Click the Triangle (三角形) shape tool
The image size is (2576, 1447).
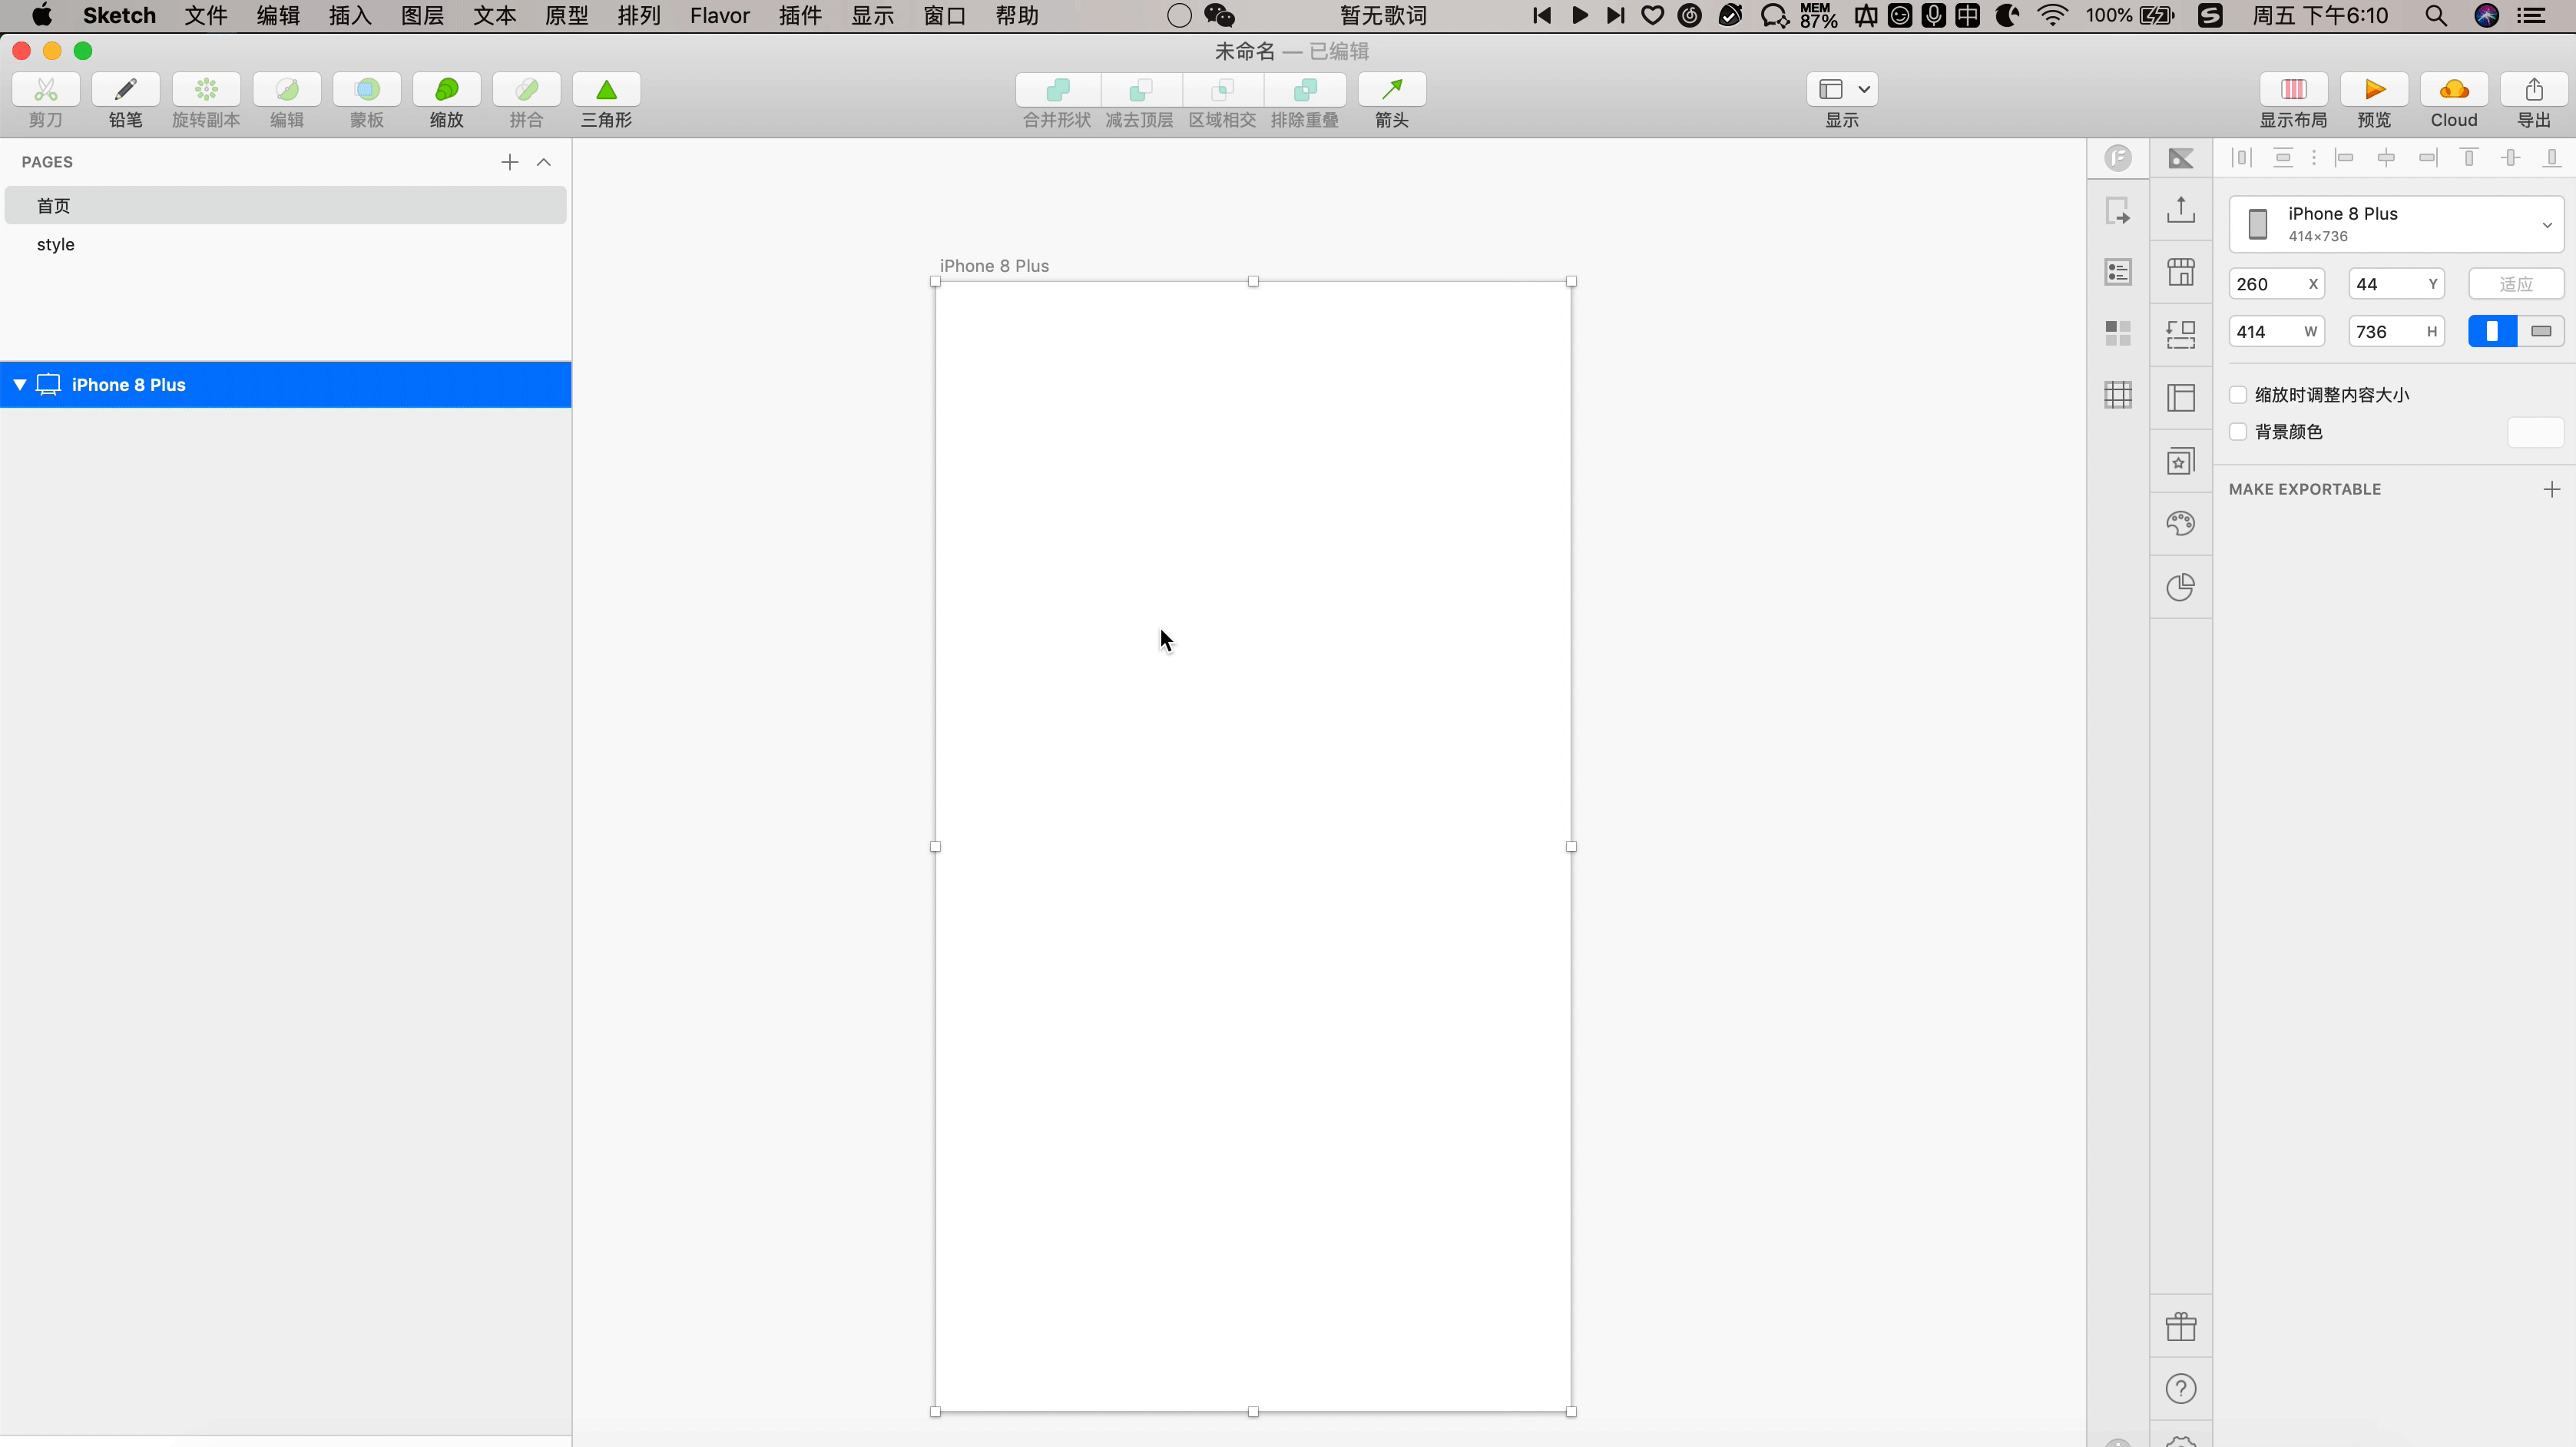[606, 90]
